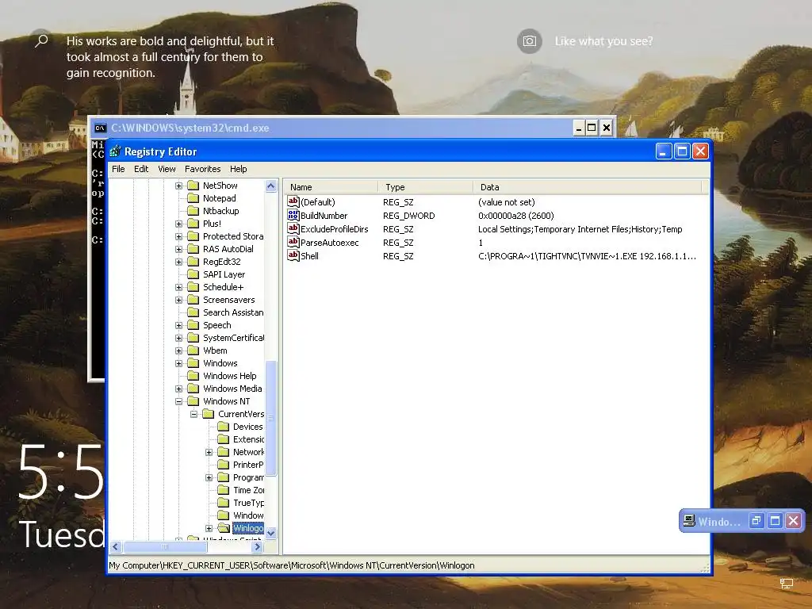Select the Search Assistant folder icon

(193, 312)
